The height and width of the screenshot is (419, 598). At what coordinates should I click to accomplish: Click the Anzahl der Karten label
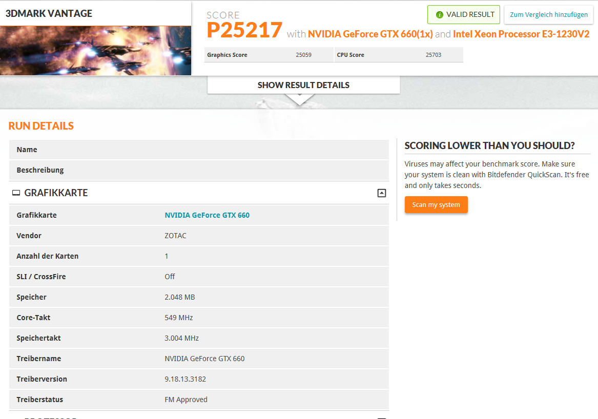[47, 256]
